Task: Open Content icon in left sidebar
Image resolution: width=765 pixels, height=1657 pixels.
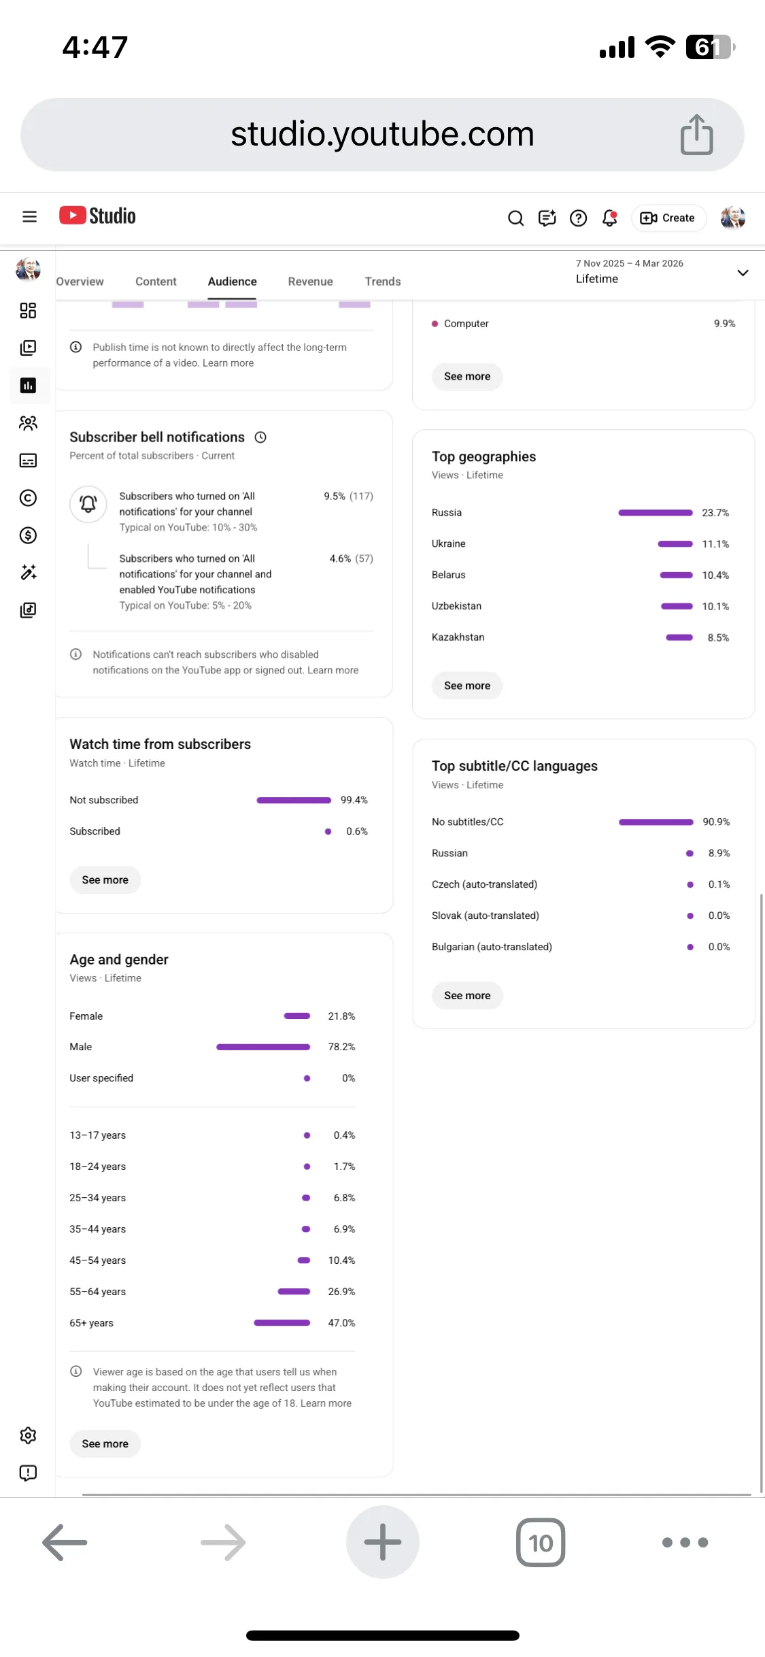Action: pos(28,348)
